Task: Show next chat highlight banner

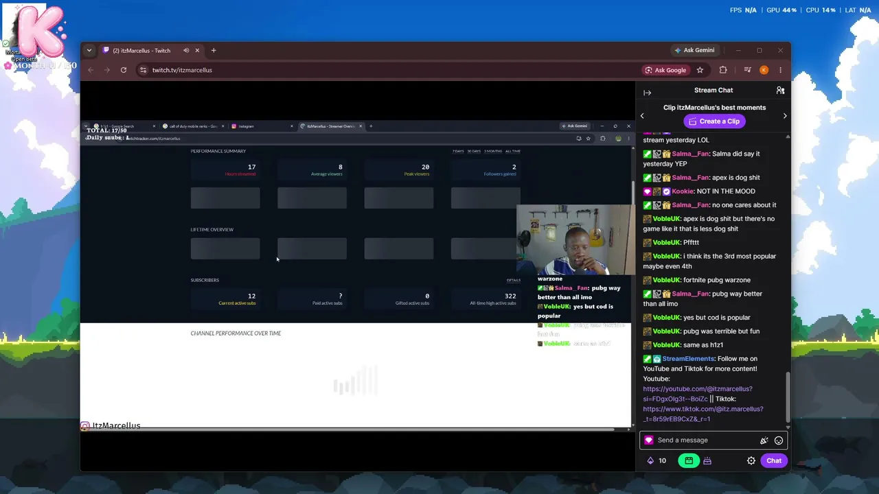Action: (x=785, y=116)
